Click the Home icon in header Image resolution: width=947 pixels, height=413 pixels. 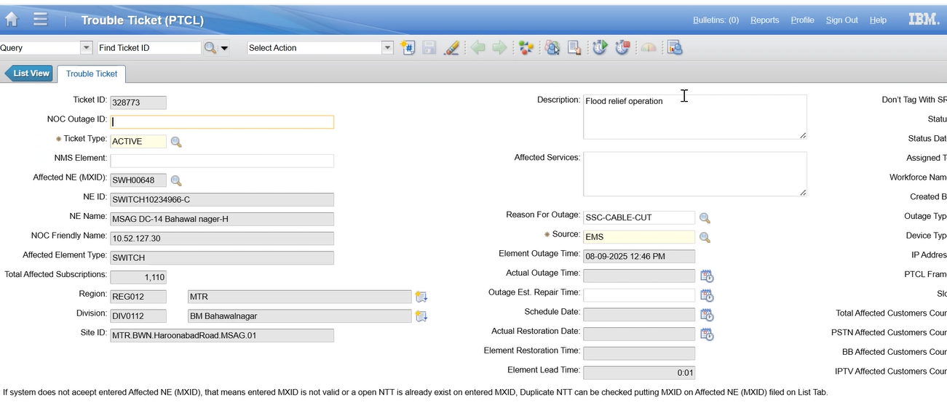click(x=11, y=20)
